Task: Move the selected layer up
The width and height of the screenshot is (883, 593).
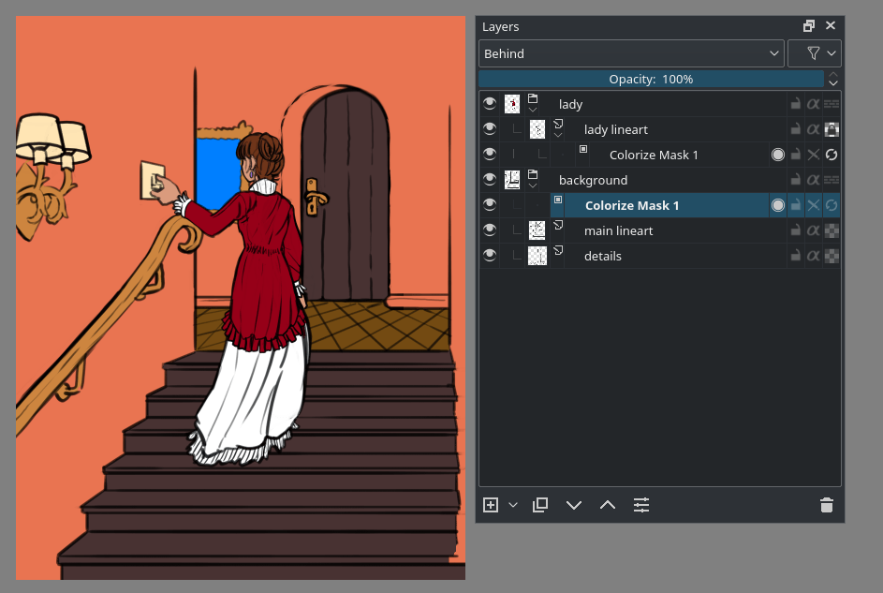Action: coord(608,505)
